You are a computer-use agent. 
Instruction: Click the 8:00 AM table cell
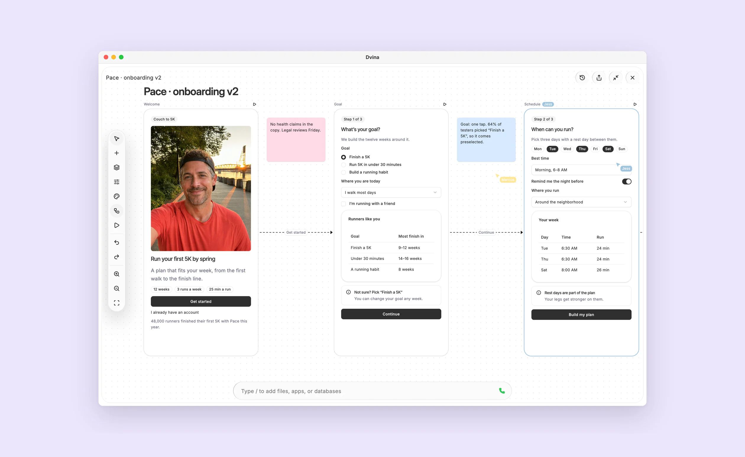(x=569, y=270)
